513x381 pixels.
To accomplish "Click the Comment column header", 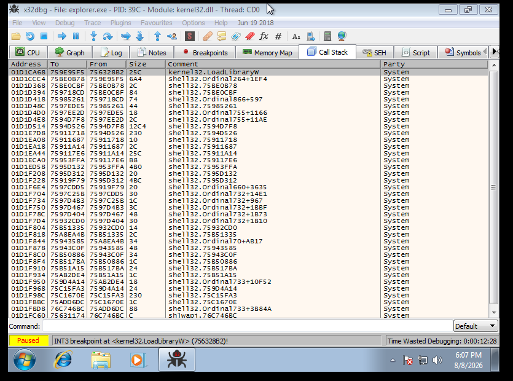I will pos(273,64).
